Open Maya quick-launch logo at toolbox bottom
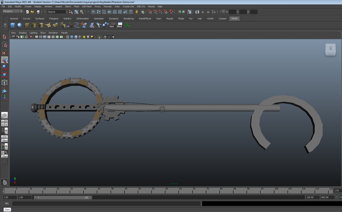The height and width of the screenshot is (212, 342). (4, 182)
